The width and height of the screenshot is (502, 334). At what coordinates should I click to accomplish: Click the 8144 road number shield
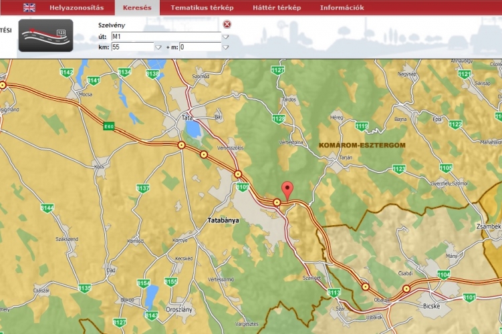click(x=47, y=208)
